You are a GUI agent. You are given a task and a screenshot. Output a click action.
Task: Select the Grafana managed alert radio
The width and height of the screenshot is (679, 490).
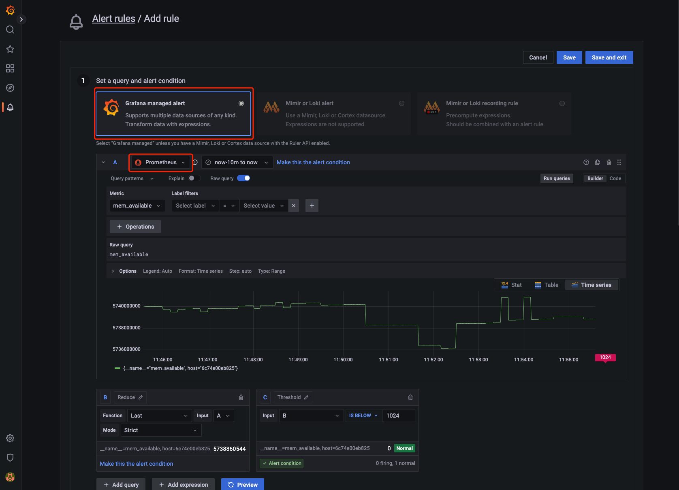(241, 104)
